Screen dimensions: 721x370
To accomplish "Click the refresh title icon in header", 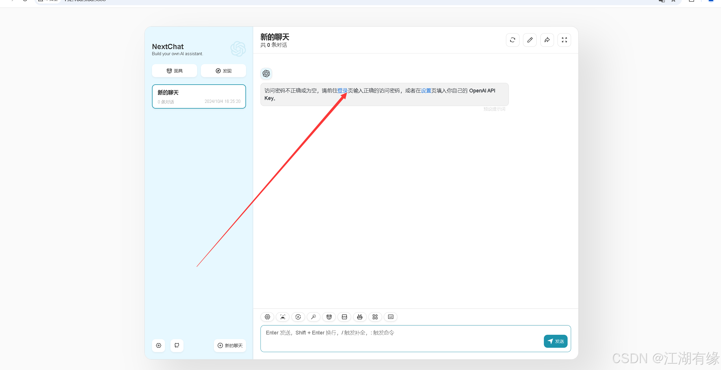I will (x=513, y=40).
